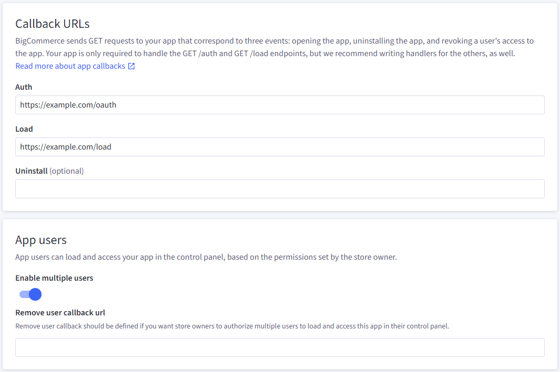This screenshot has width=560, height=372.
Task: Click the "App users" section heading
Action: pos(41,240)
